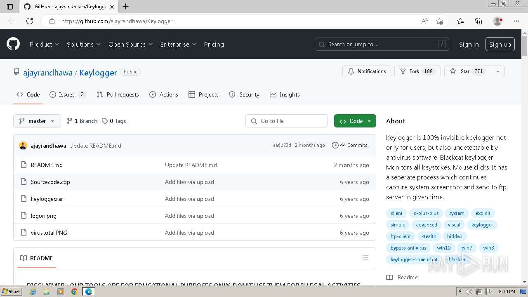Select the keylogger topic tag
This screenshot has width=528, height=297.
(x=482, y=225)
